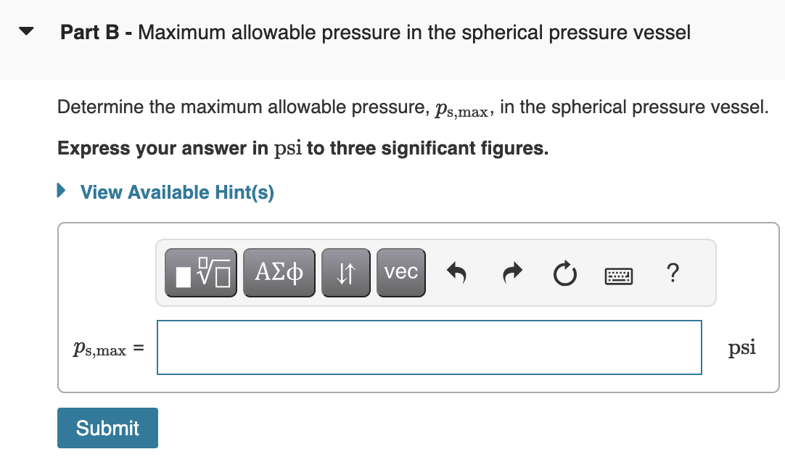Select the superscript/subscript tool

point(345,272)
